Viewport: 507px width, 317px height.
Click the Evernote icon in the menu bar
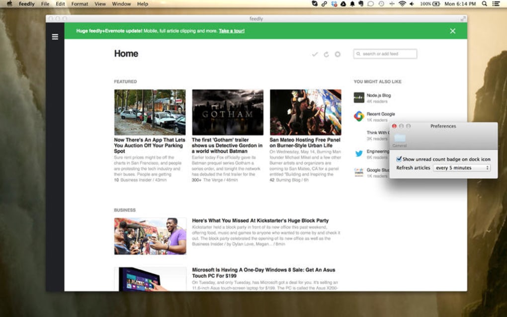[x=361, y=4]
